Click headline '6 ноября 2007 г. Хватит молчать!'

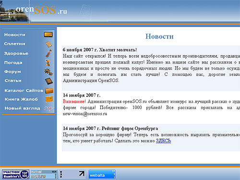[100, 50]
